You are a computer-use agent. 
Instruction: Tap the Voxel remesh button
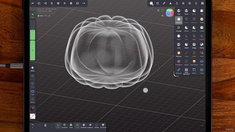click(71, 126)
